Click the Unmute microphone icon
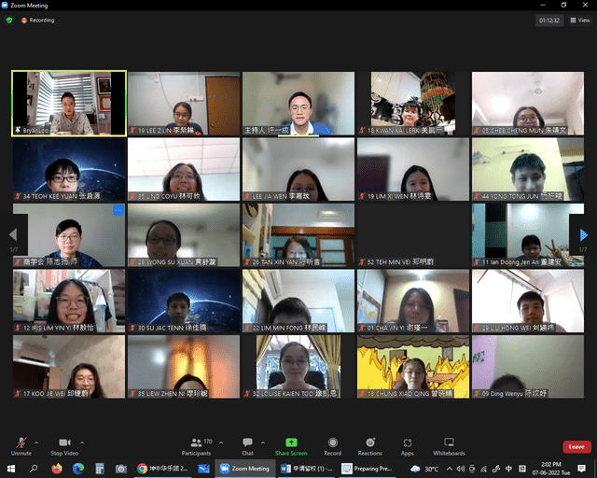Viewport: 597px width, 478px height. coord(21,443)
